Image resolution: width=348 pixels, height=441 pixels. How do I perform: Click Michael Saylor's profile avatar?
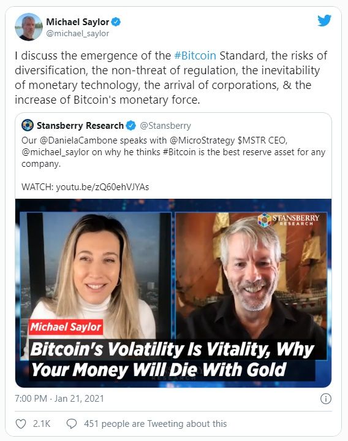(29, 27)
